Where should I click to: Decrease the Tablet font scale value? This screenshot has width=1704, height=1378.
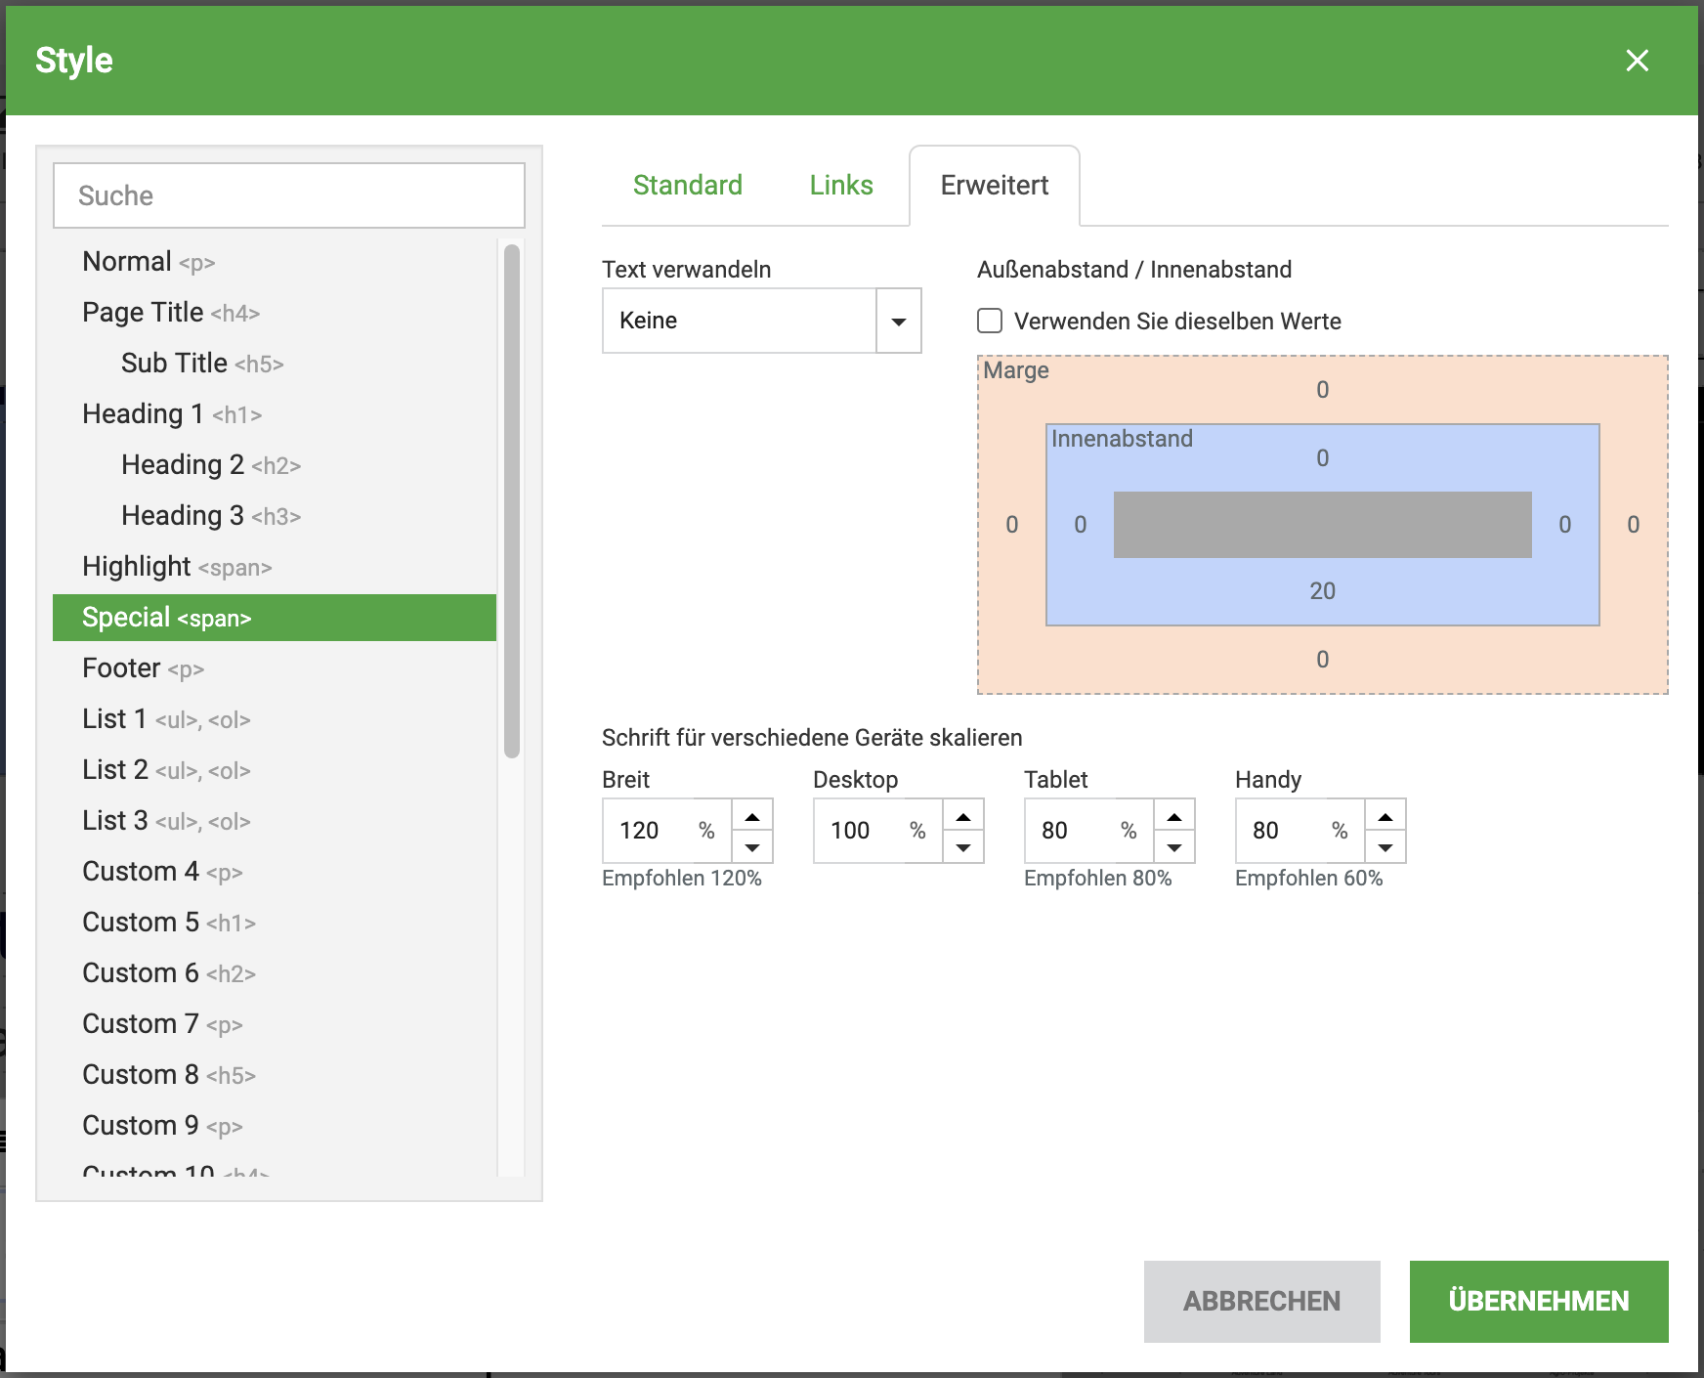(1174, 846)
